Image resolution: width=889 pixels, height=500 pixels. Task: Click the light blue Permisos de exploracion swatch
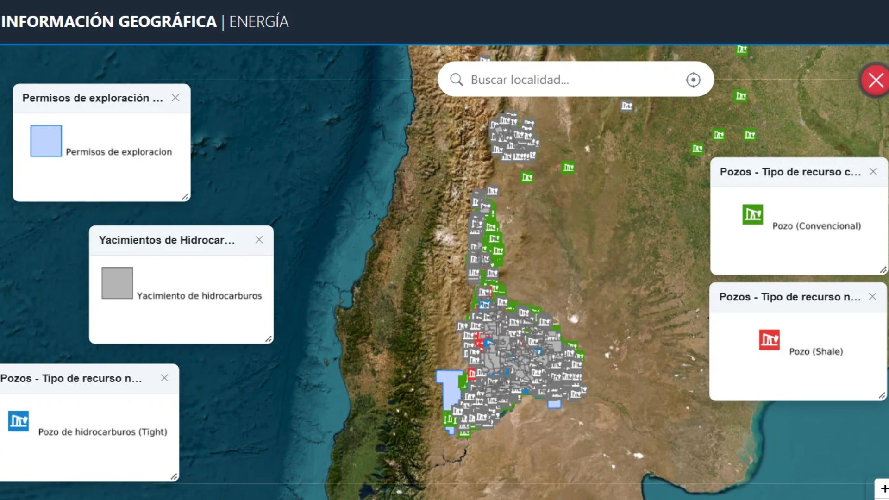click(x=46, y=141)
